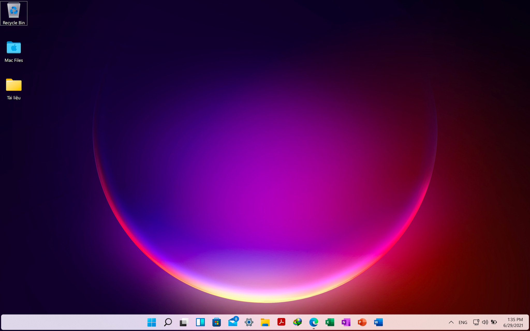Switch to Microsoft Edge in taskbar

(x=314, y=322)
